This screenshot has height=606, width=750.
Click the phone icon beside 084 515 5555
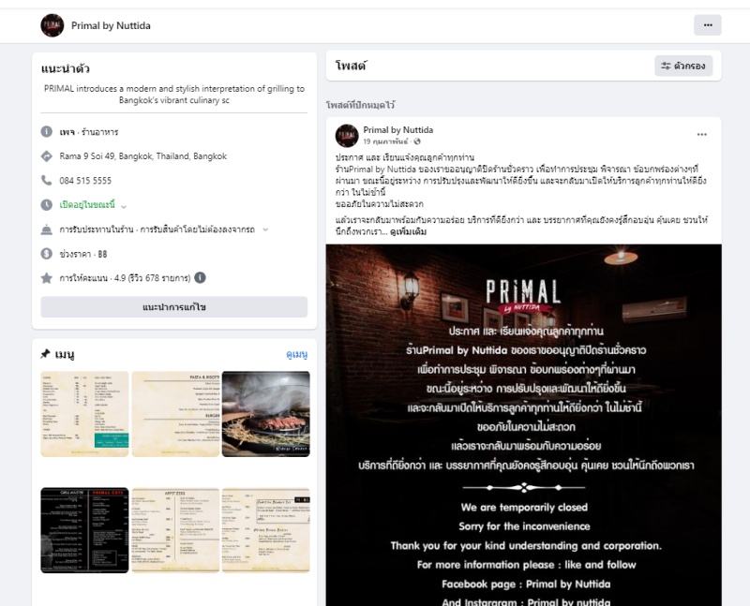(46, 180)
